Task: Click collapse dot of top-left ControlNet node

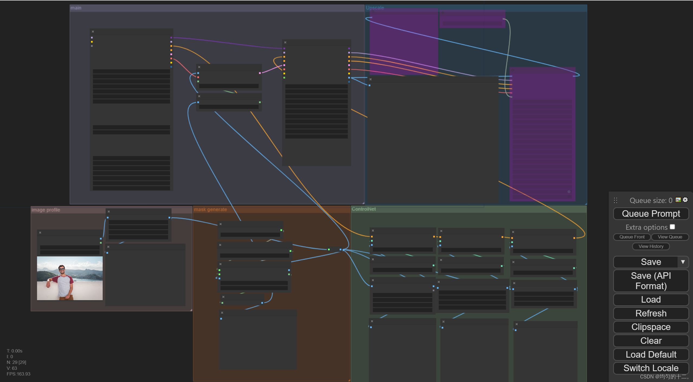Action: pyautogui.click(x=373, y=231)
